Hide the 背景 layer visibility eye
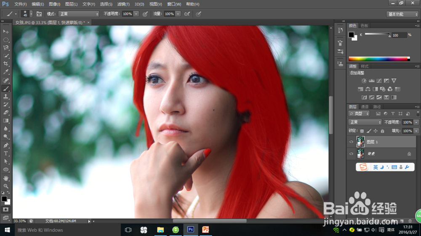 tap(351, 154)
